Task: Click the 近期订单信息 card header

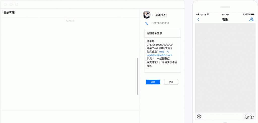Action: 163,33
